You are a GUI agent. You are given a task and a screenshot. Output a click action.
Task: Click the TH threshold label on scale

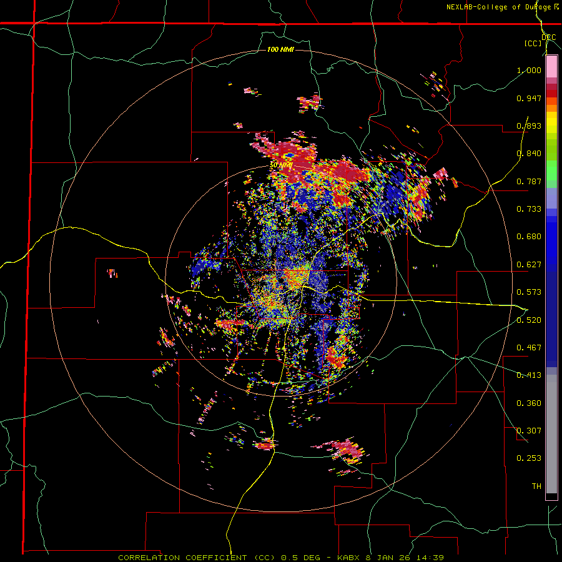click(x=536, y=486)
